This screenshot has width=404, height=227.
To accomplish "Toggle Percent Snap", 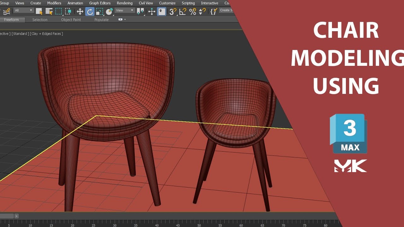I will (193, 12).
